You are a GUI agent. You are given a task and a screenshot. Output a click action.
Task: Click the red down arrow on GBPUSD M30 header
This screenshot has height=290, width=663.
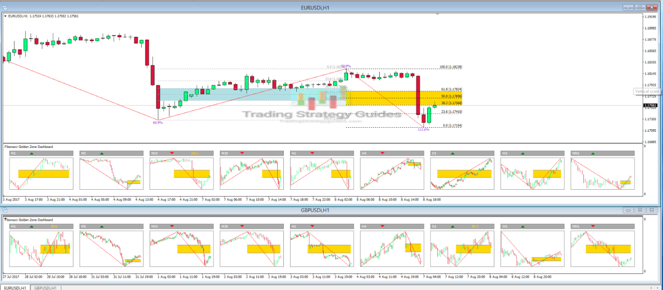click(x=242, y=226)
